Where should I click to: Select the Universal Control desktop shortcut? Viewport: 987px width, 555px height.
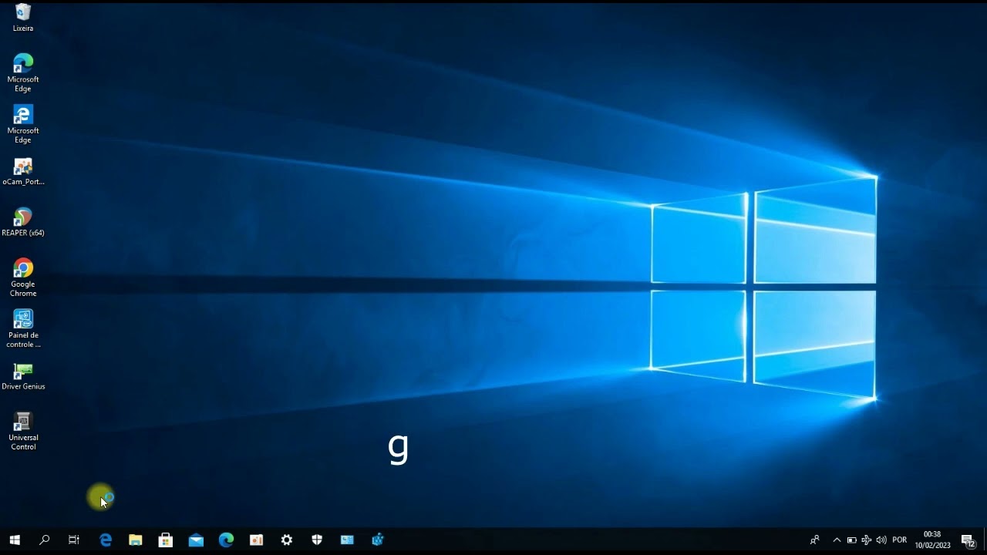tap(23, 432)
